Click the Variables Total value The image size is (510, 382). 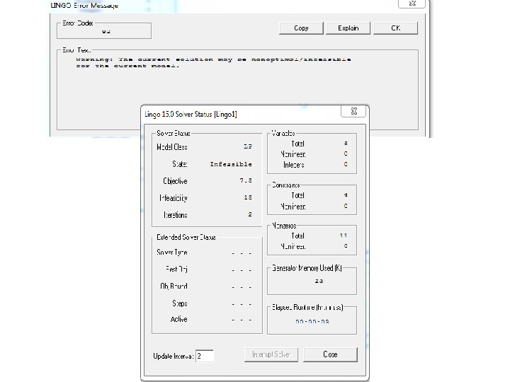[346, 143]
